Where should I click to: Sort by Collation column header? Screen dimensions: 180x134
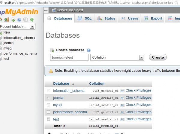coord(97,84)
